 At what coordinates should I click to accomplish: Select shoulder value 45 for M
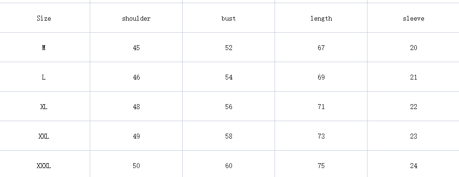[x=136, y=48]
